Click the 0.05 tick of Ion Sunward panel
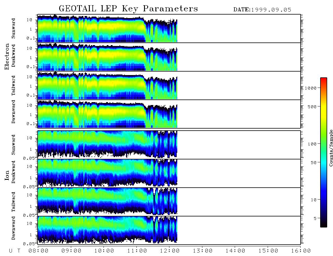Viewport: 333px width, 256px height. coord(29,158)
